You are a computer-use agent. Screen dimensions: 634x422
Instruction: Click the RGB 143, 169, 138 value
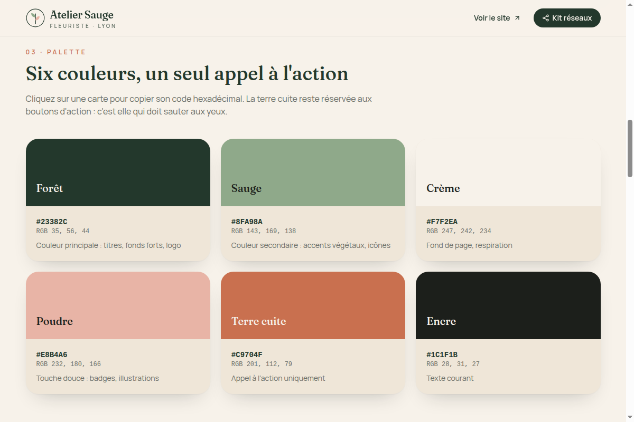coord(264,232)
